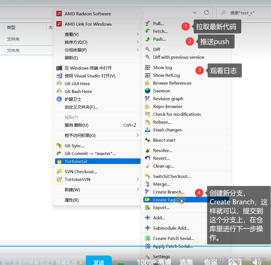
Task: Click the Fetch green arrow icon
Action: (x=147, y=31)
